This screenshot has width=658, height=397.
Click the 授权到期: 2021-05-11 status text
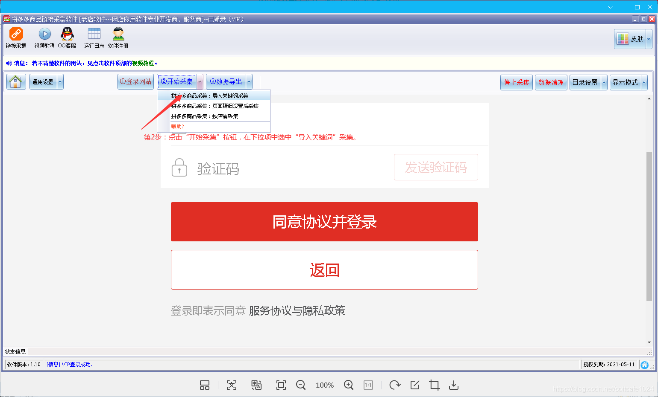pyautogui.click(x=609, y=365)
